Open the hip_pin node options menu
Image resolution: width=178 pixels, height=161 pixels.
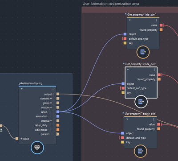coord(156,20)
